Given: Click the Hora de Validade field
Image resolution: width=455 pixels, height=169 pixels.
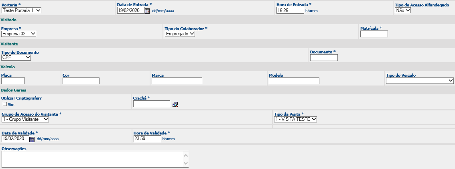Looking at the screenshot, I should click(x=147, y=138).
